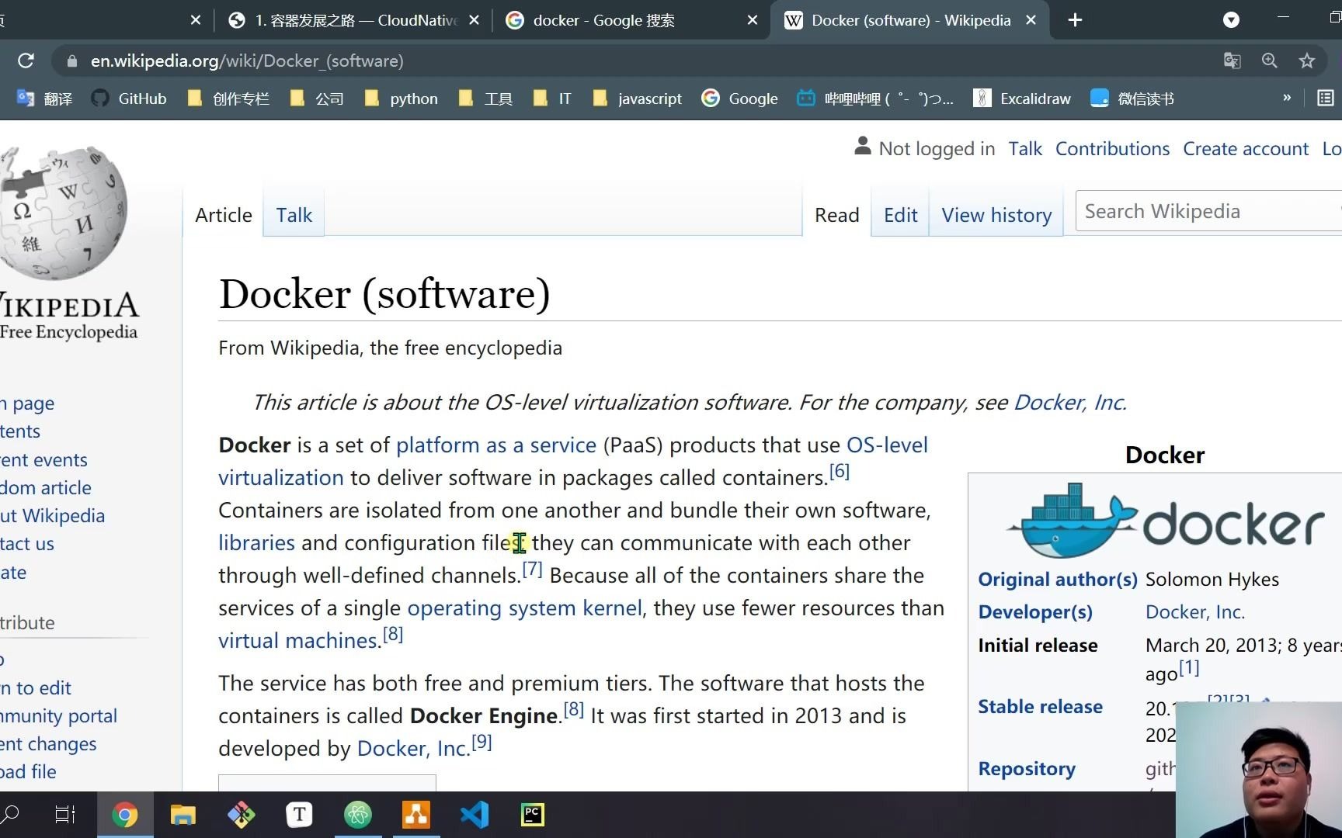This screenshot has height=838, width=1342.
Task: Reload the Wikipedia page
Action: click(26, 61)
